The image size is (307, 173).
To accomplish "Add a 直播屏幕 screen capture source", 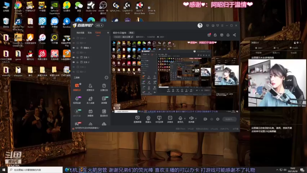I will click(x=137, y=119).
